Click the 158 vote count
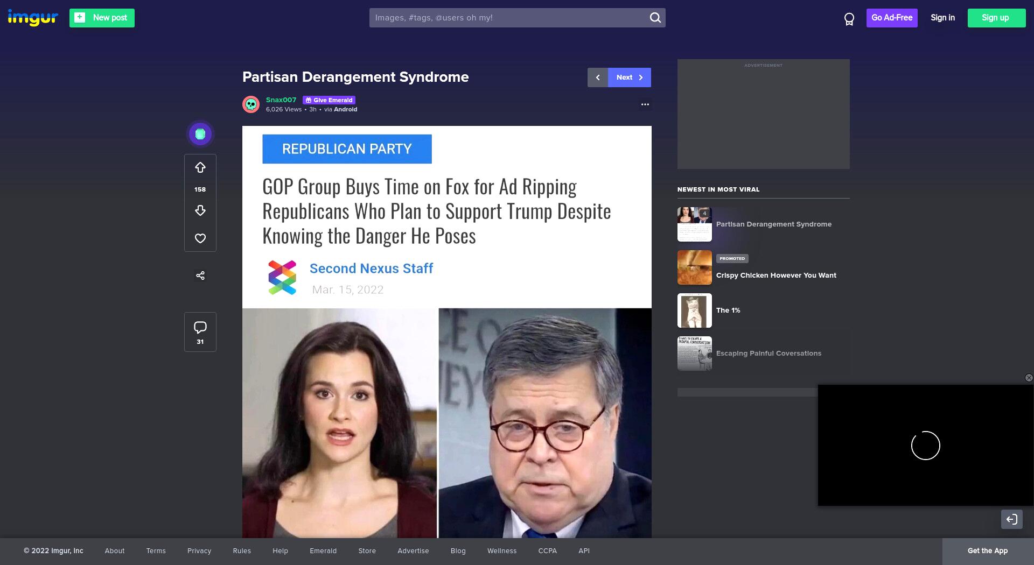 coord(200,189)
